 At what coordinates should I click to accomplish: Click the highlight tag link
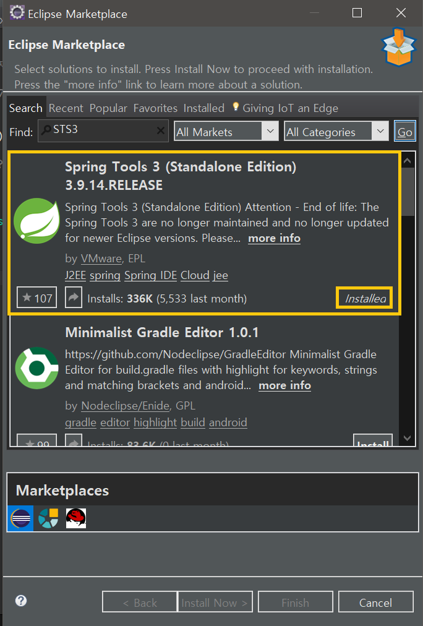point(155,422)
